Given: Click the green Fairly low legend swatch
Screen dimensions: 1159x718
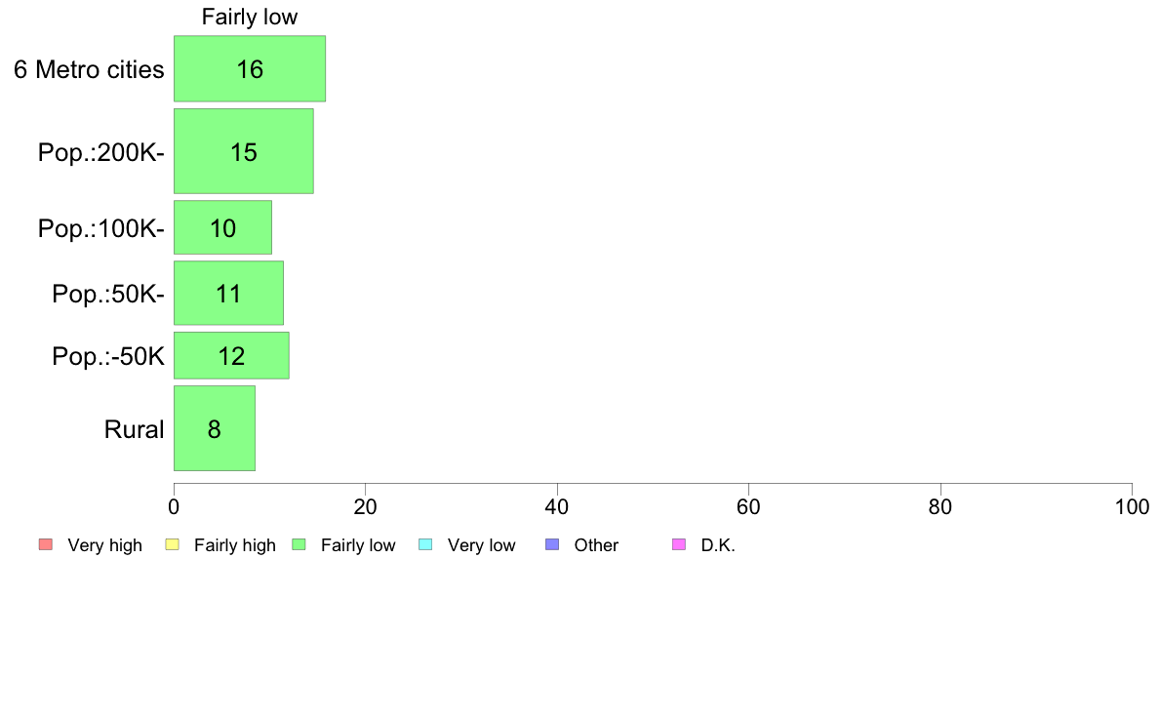Looking at the screenshot, I should (299, 545).
